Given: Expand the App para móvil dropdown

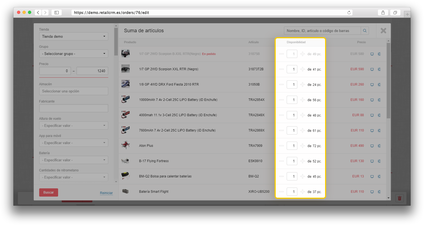Looking at the screenshot, I should click(73, 143).
